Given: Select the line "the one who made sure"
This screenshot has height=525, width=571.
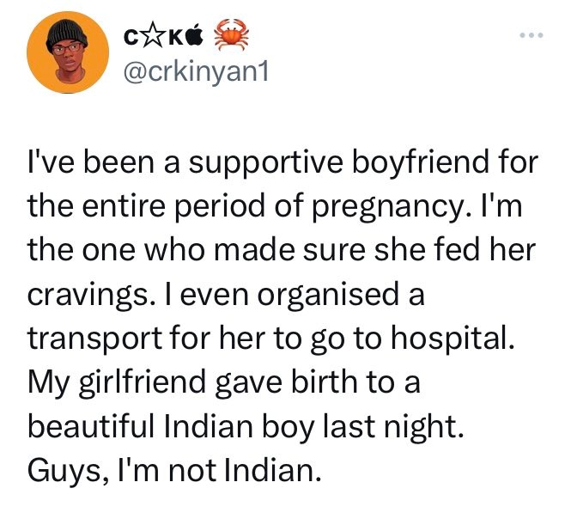Looking at the screenshot, I should coord(282,250).
